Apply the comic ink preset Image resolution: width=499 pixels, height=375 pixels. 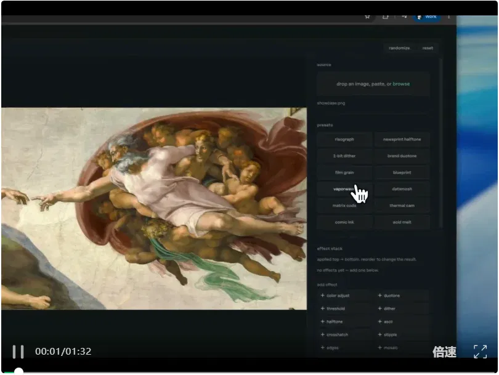(x=344, y=222)
